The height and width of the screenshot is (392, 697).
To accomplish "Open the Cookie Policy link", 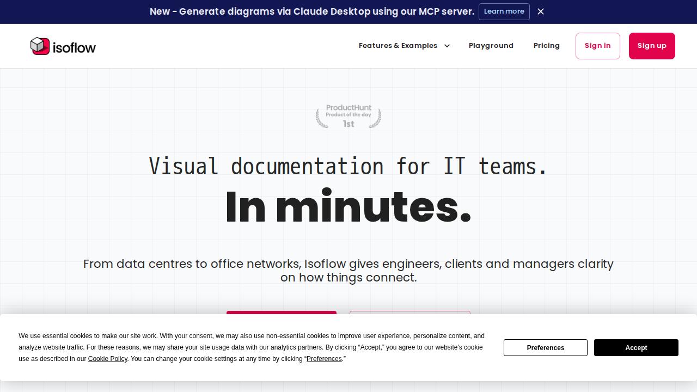I will 108,359.
